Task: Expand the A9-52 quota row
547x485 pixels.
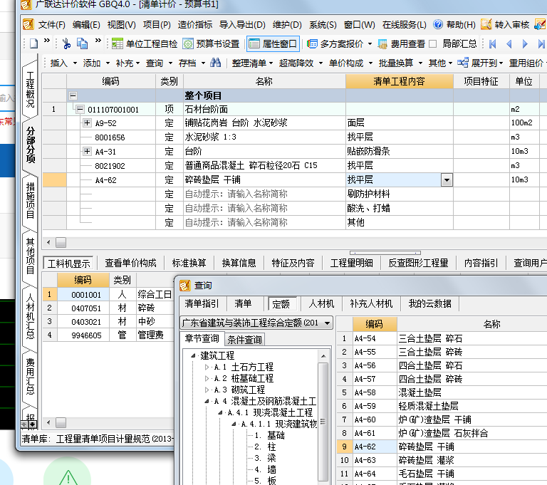Action: pos(87,122)
